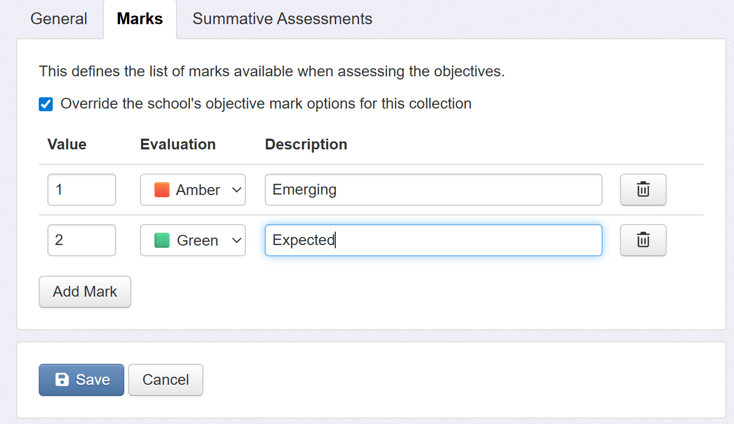This screenshot has width=734, height=424.
Task: Focus the value field containing 1
Action: pyautogui.click(x=82, y=190)
